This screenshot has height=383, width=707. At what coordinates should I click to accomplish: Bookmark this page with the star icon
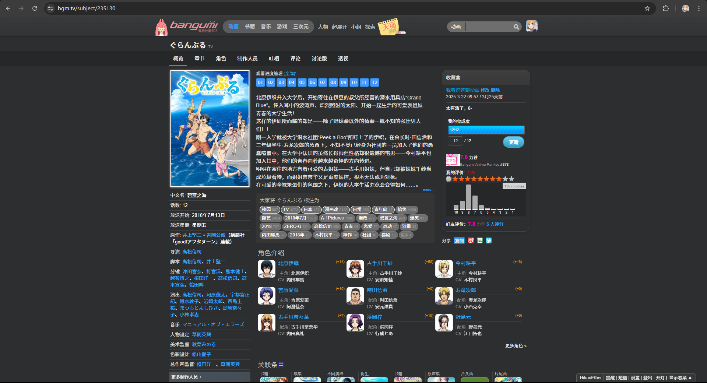coord(647,8)
